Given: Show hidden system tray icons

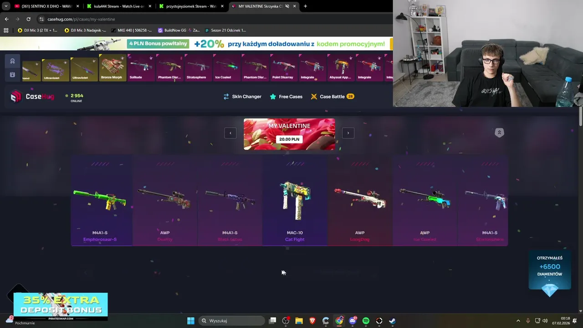Looking at the screenshot, I should (x=518, y=321).
